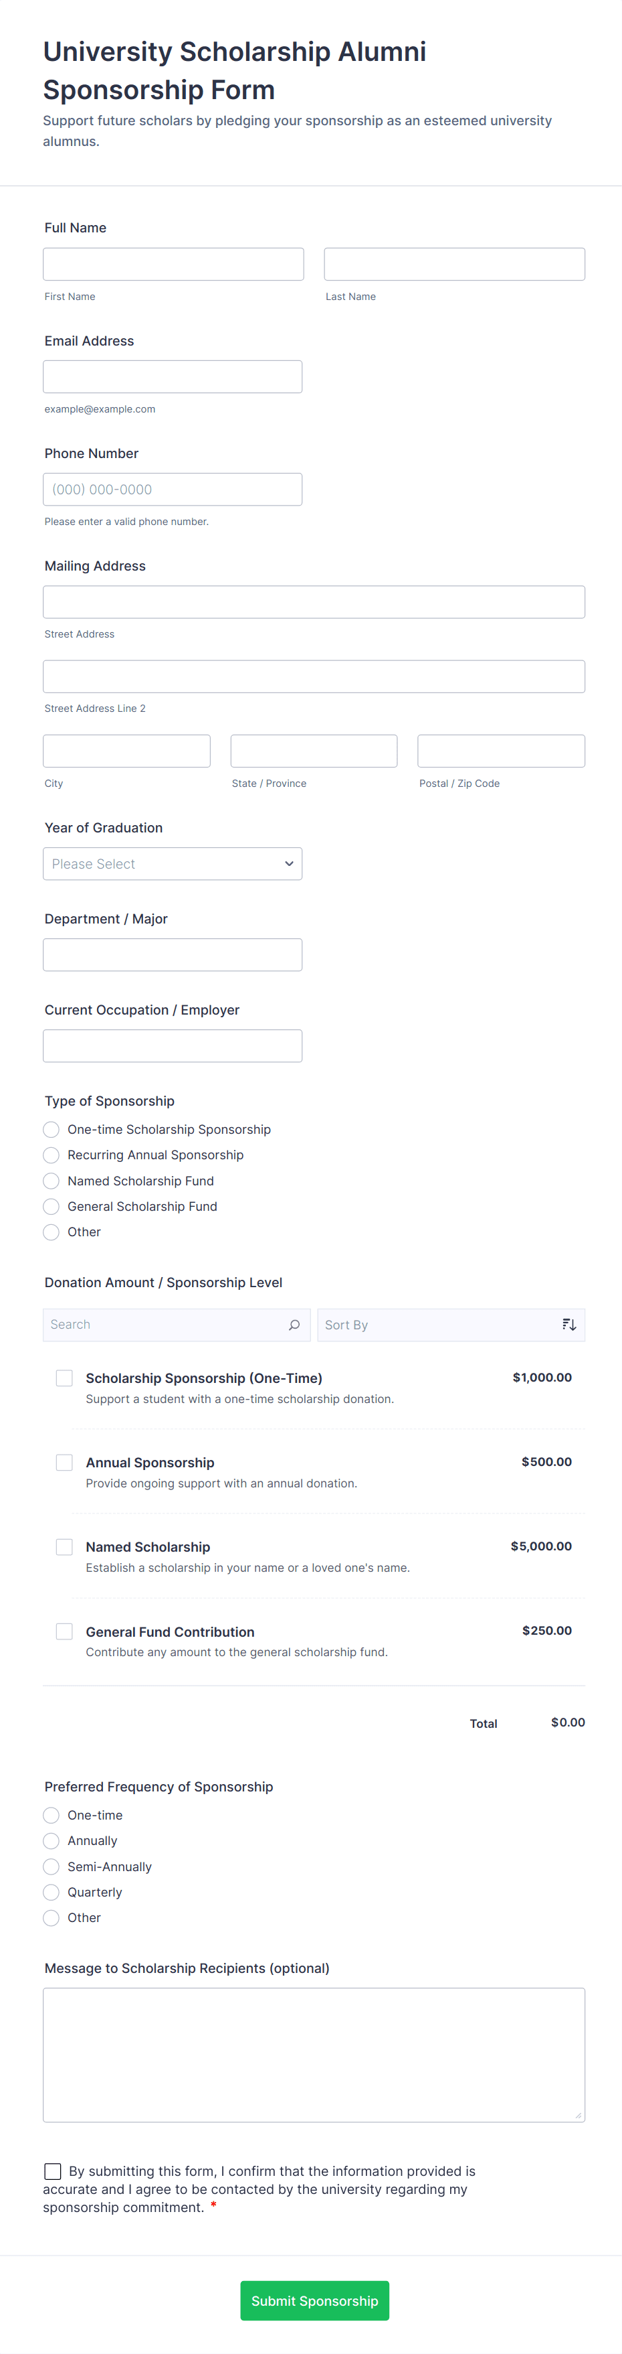The height and width of the screenshot is (2354, 622).
Task: Click the Postal / Zip Code field
Action: coord(501,751)
